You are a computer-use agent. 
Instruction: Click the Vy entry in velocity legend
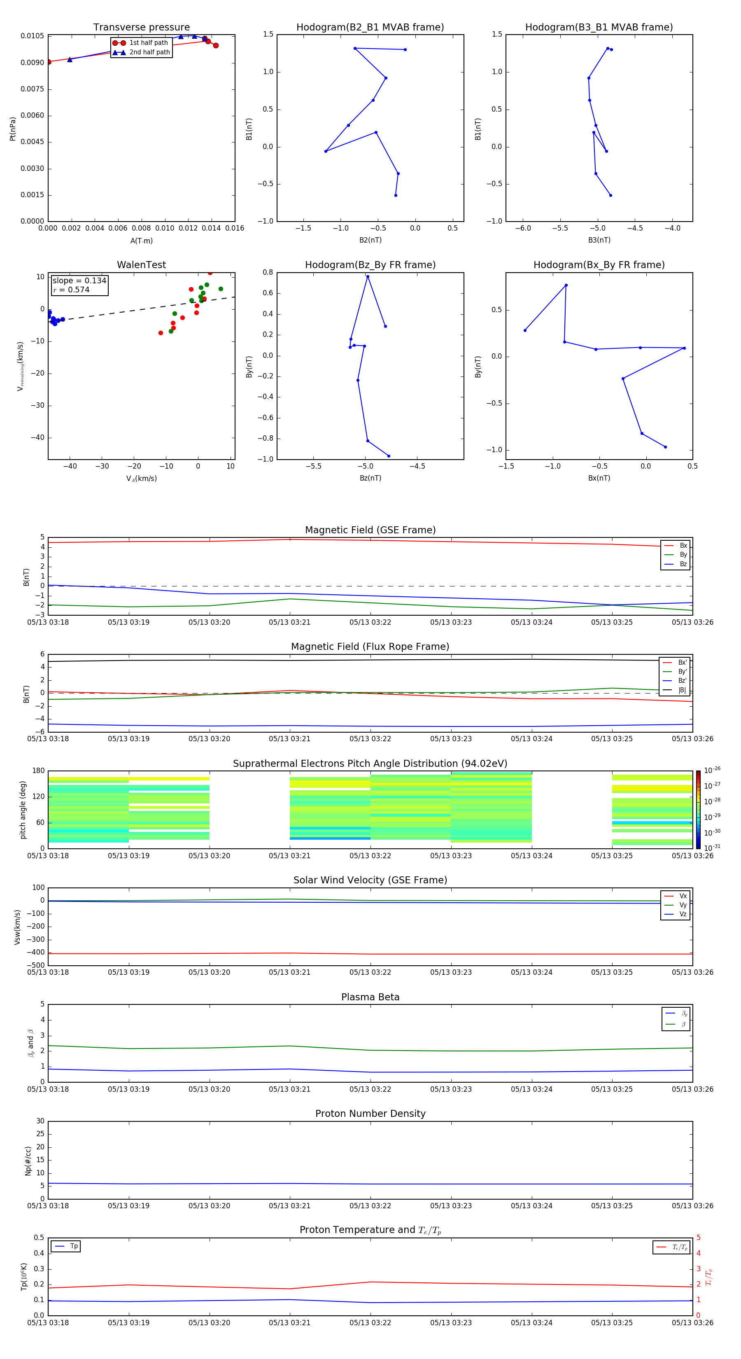tap(676, 905)
